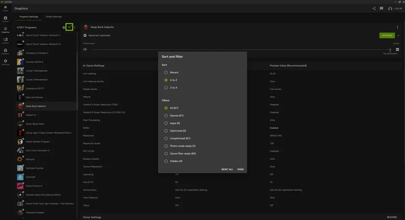Image resolution: width=405 pixels, height=220 pixels.
Task: Click the Use DX12 setting row
Action: coord(241,182)
